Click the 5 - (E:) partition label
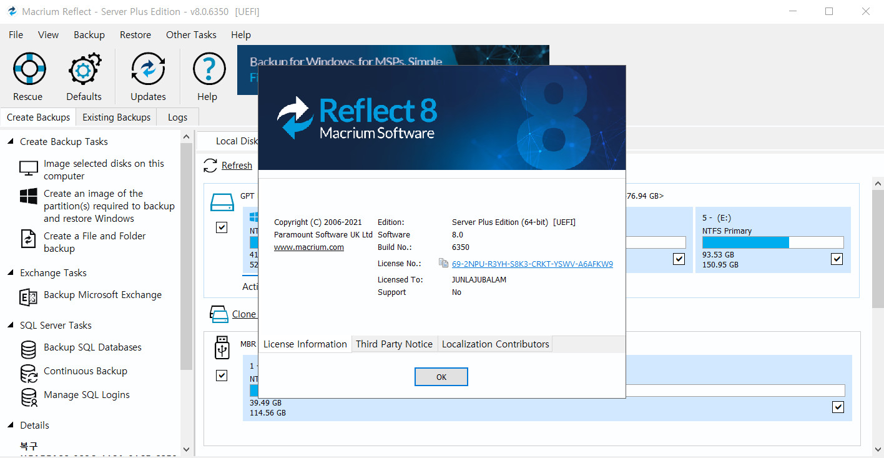The image size is (884, 458). (x=717, y=218)
